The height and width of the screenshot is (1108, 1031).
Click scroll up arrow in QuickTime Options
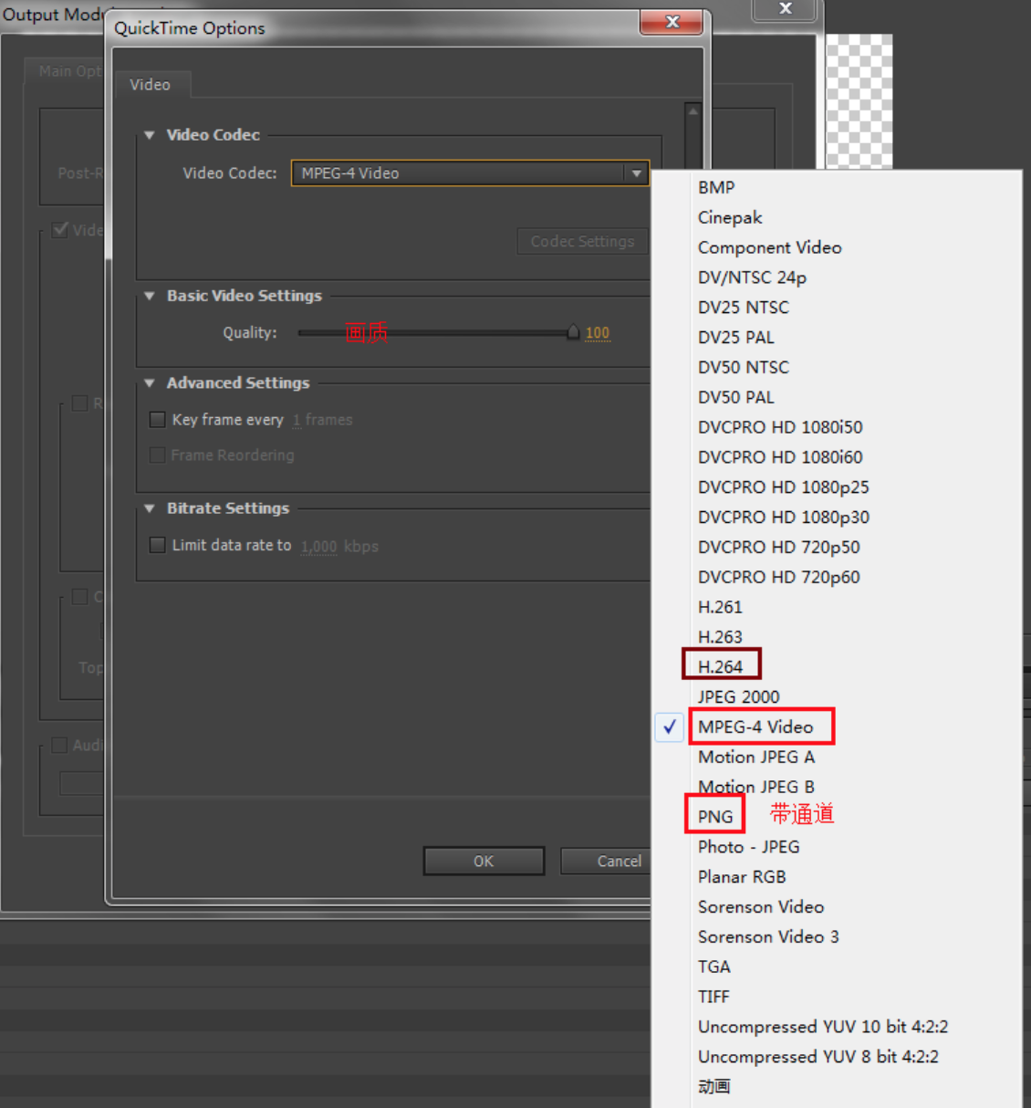click(693, 111)
